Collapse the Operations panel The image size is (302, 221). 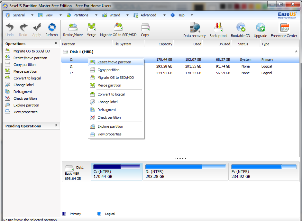coord(56,43)
